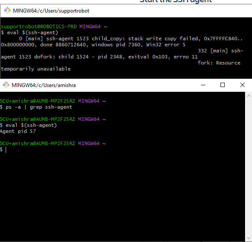The width and height of the screenshot is (252, 242).
Task: Click the 'temporarily unavailable' error text
Action: click(x=36, y=69)
